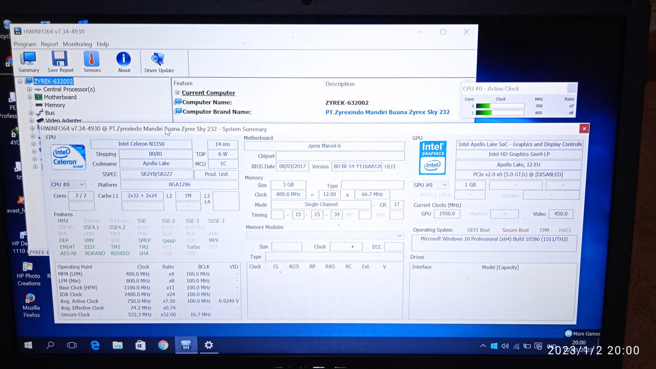Click the Windows 10 Professional OS field
The width and height of the screenshot is (656, 369).
[x=494, y=243]
